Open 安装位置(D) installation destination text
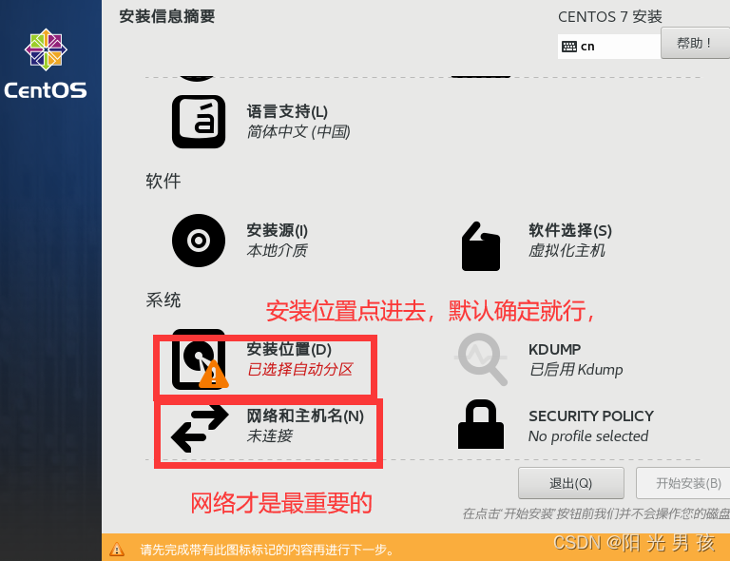This screenshot has width=730, height=561. coord(289,349)
